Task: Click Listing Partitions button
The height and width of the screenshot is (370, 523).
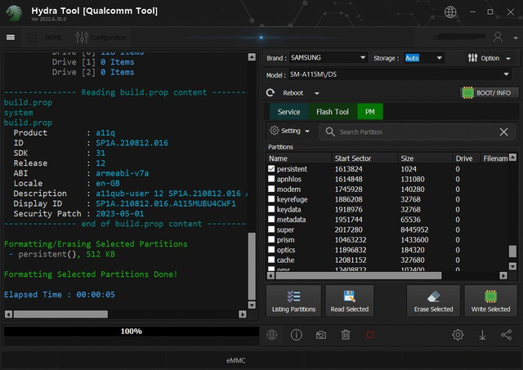Action: [293, 301]
